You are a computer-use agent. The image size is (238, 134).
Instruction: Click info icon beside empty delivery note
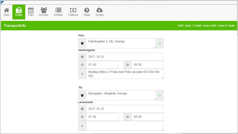coord(82,126)
